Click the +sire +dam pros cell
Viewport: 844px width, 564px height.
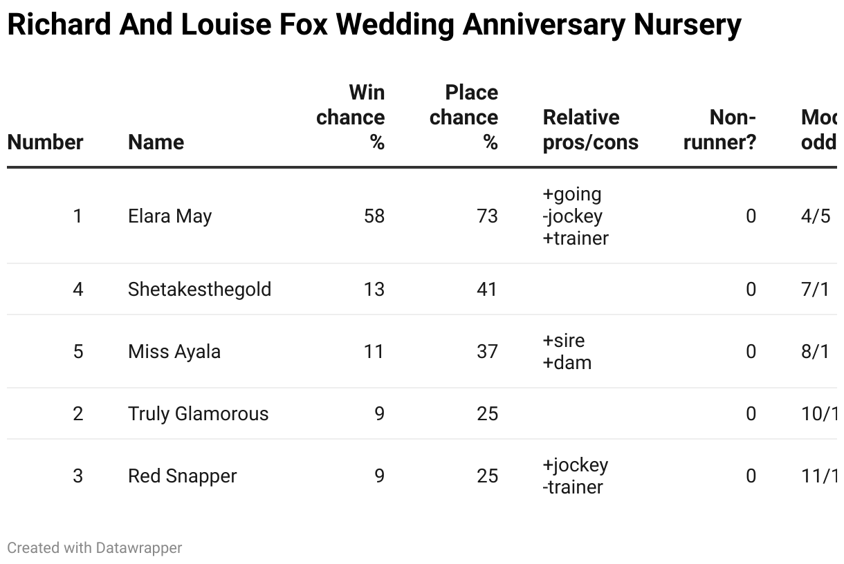click(x=567, y=351)
